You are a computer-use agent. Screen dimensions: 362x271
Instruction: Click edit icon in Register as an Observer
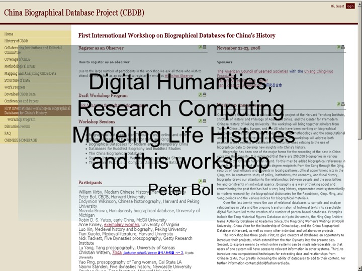point(200,47)
